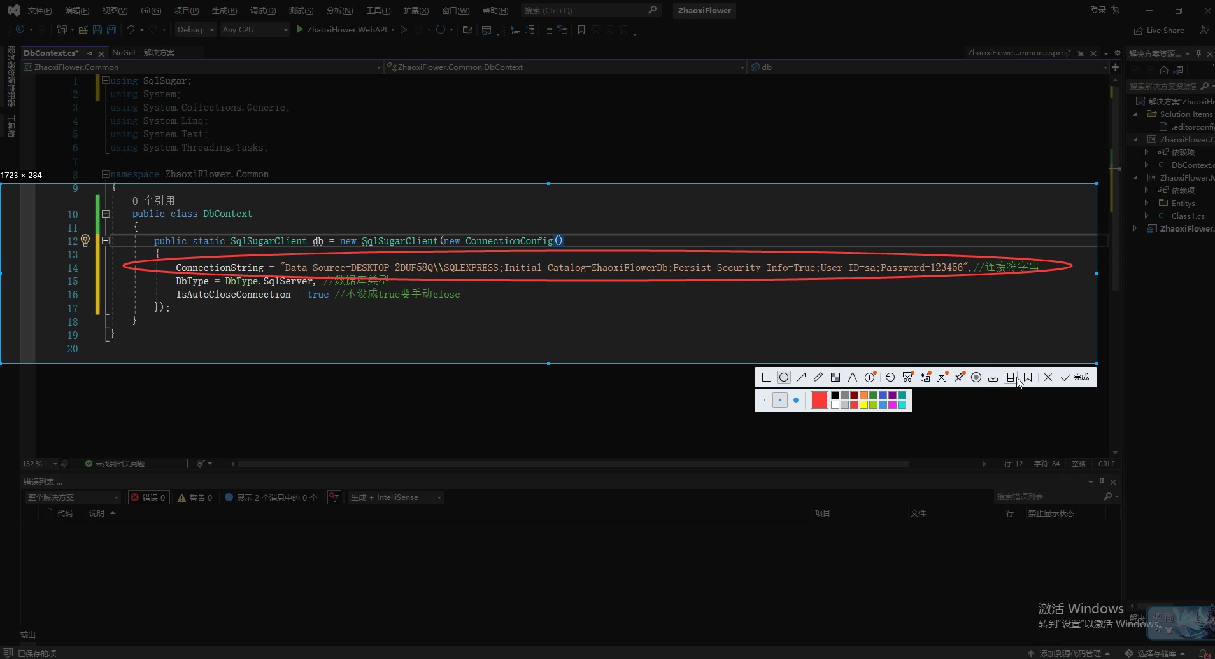The image size is (1215, 659).
Task: Click the lightbulb quick actions icon
Action: tap(85, 240)
